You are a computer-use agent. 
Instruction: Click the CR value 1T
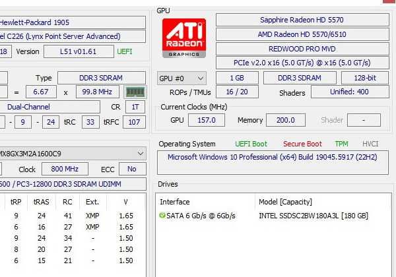click(x=135, y=107)
